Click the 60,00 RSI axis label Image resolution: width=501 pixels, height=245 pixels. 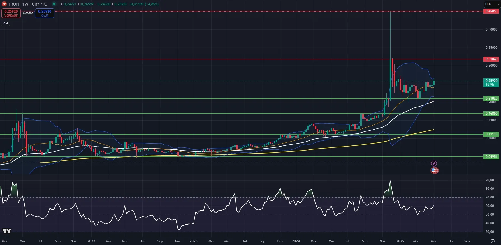tap(490, 206)
